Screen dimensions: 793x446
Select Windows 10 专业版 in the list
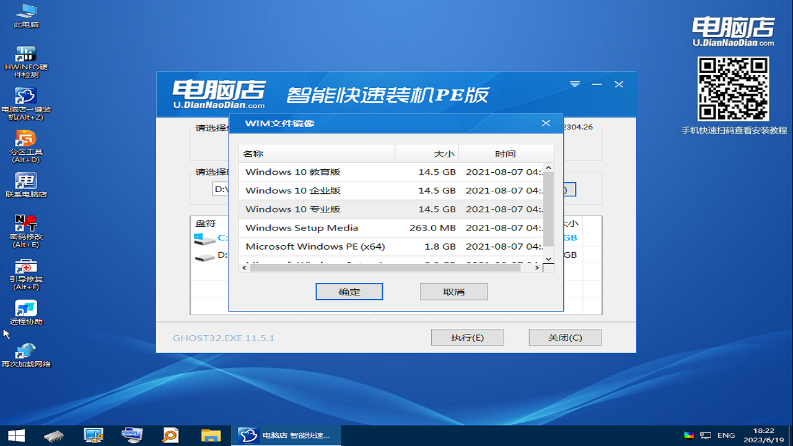pyautogui.click(x=291, y=209)
